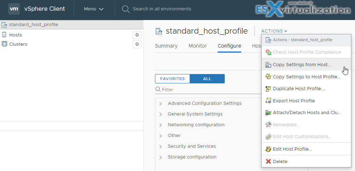The width and height of the screenshot is (355, 171).
Task: Expand General System Settings
Action: click(x=161, y=114)
